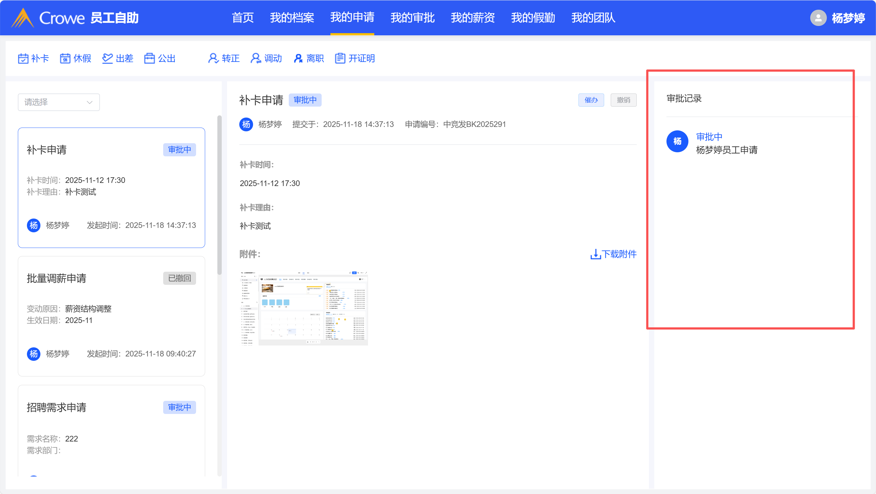This screenshot has height=494, width=876.
Task: Click the 补卡 calendar icon
Action: point(23,58)
